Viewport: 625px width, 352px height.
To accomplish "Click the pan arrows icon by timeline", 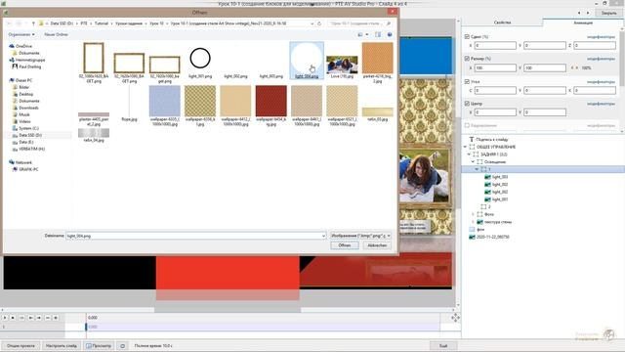I will pyautogui.click(x=455, y=318).
